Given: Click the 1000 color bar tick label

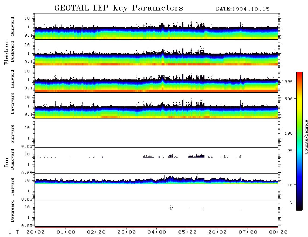Looking at the screenshot, I should coord(288,81).
